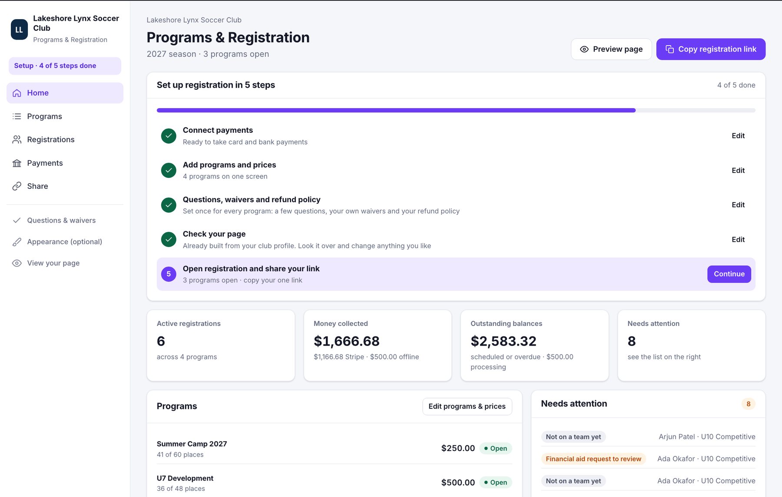The height and width of the screenshot is (497, 782).
Task: Click the Share link icon
Action: click(17, 186)
